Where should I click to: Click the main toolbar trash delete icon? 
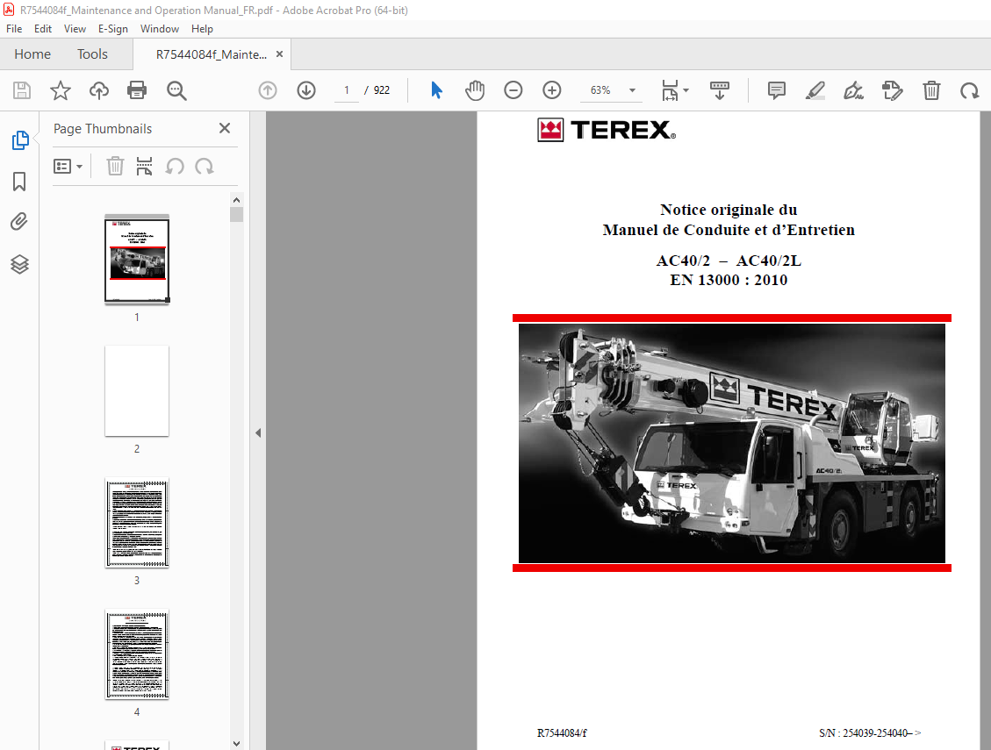[x=931, y=90]
